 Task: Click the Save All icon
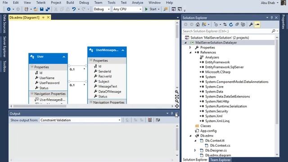pyautogui.click(x=48, y=9)
